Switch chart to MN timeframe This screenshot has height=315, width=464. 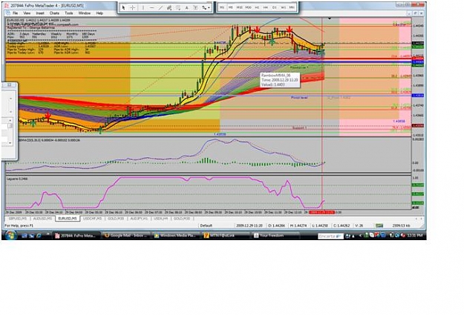[x=292, y=7]
